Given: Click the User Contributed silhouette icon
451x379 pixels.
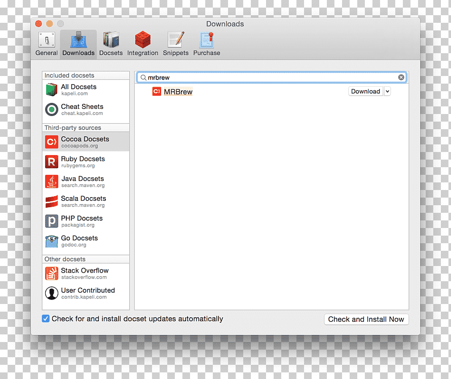Looking at the screenshot, I should point(52,293).
